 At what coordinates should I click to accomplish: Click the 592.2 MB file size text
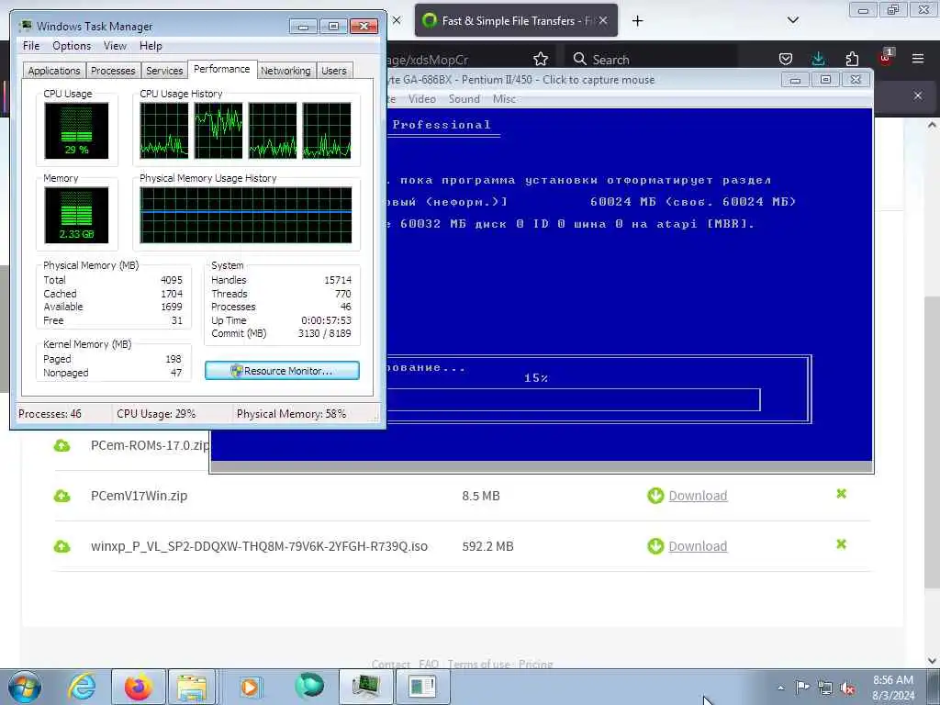pos(487,546)
